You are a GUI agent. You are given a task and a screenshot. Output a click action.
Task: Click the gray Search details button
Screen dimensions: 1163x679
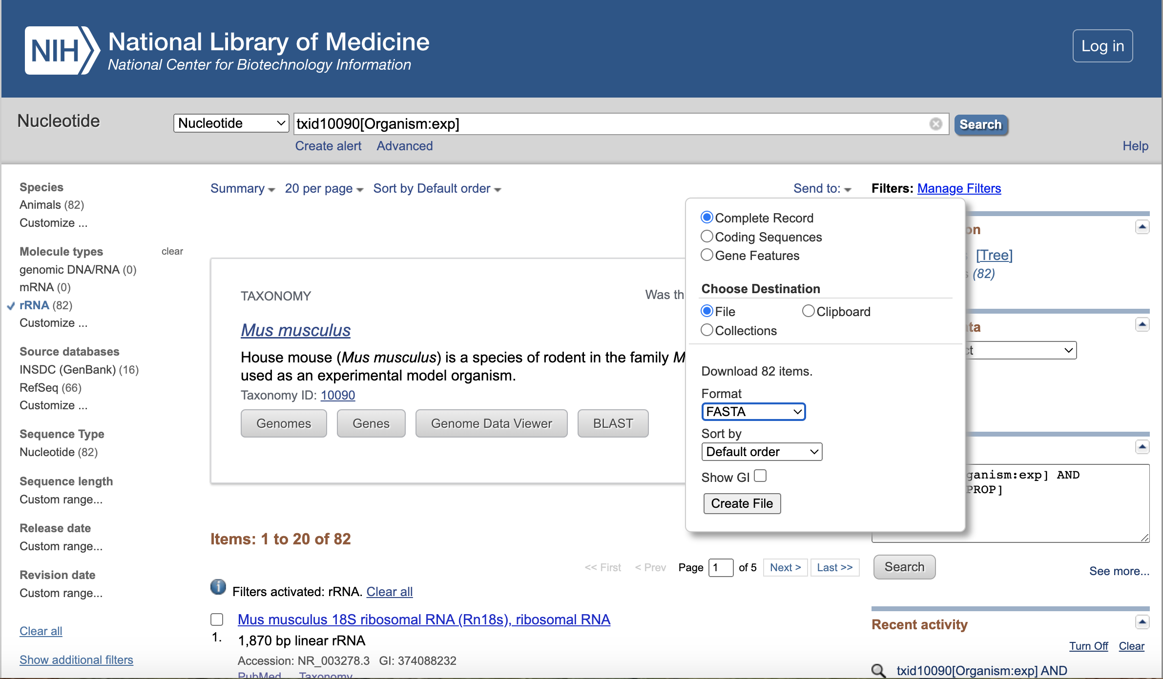point(904,567)
